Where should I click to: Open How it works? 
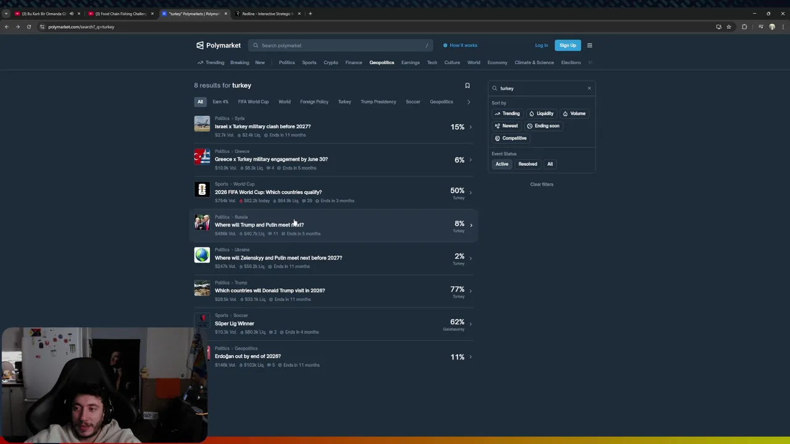(x=460, y=45)
